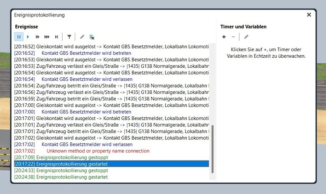This screenshot has width=326, height=194.
Task: Click the minus remove icon in Timer und Variablen
Action: click(x=233, y=37)
